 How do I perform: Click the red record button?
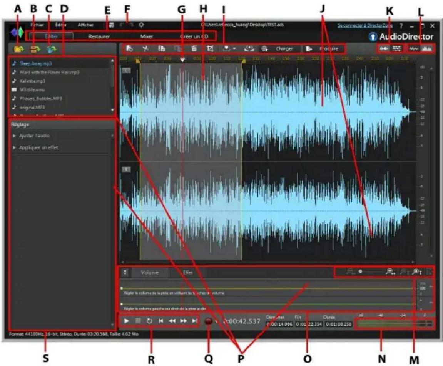pos(209,321)
